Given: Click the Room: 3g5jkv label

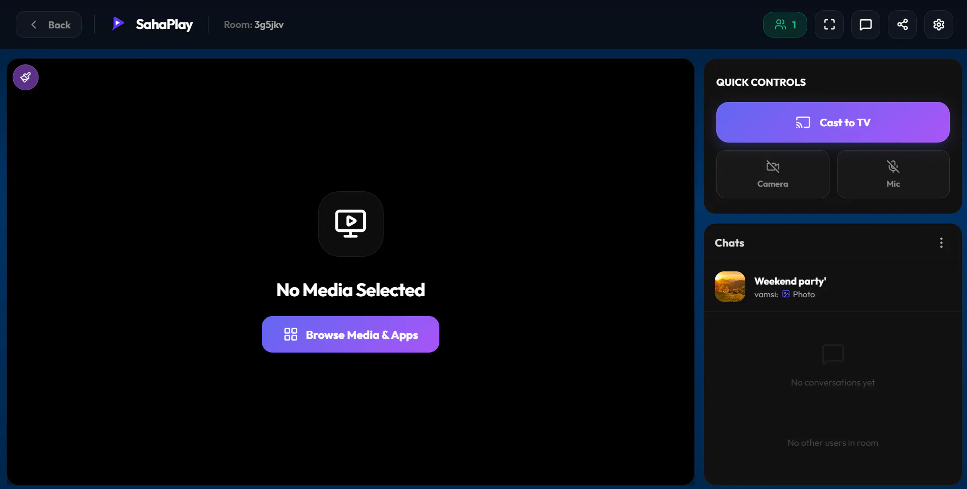Looking at the screenshot, I should point(254,24).
